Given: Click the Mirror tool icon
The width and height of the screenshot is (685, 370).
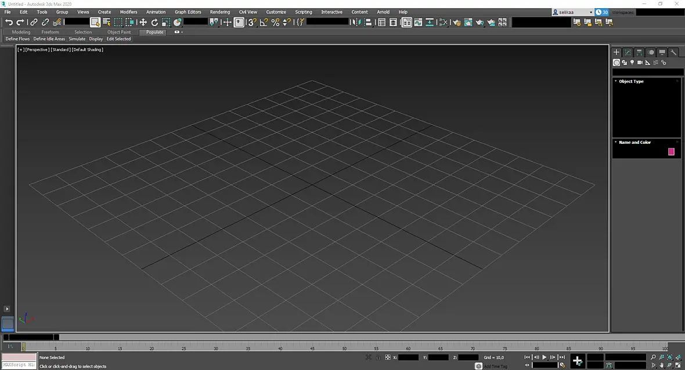Looking at the screenshot, I should [356, 22].
